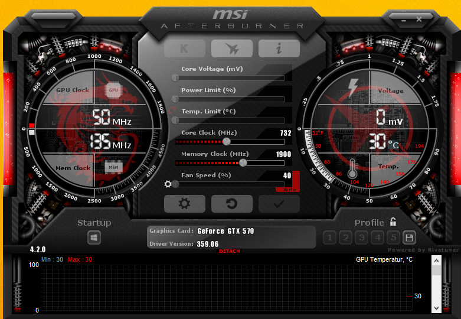
Task: Toggle the Windows startup icon
Action: [94, 237]
